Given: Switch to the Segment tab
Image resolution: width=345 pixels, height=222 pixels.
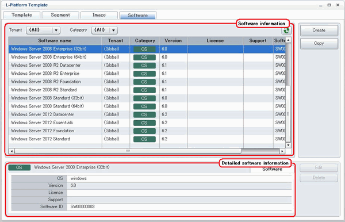Looking at the screenshot, I should click(x=60, y=15).
